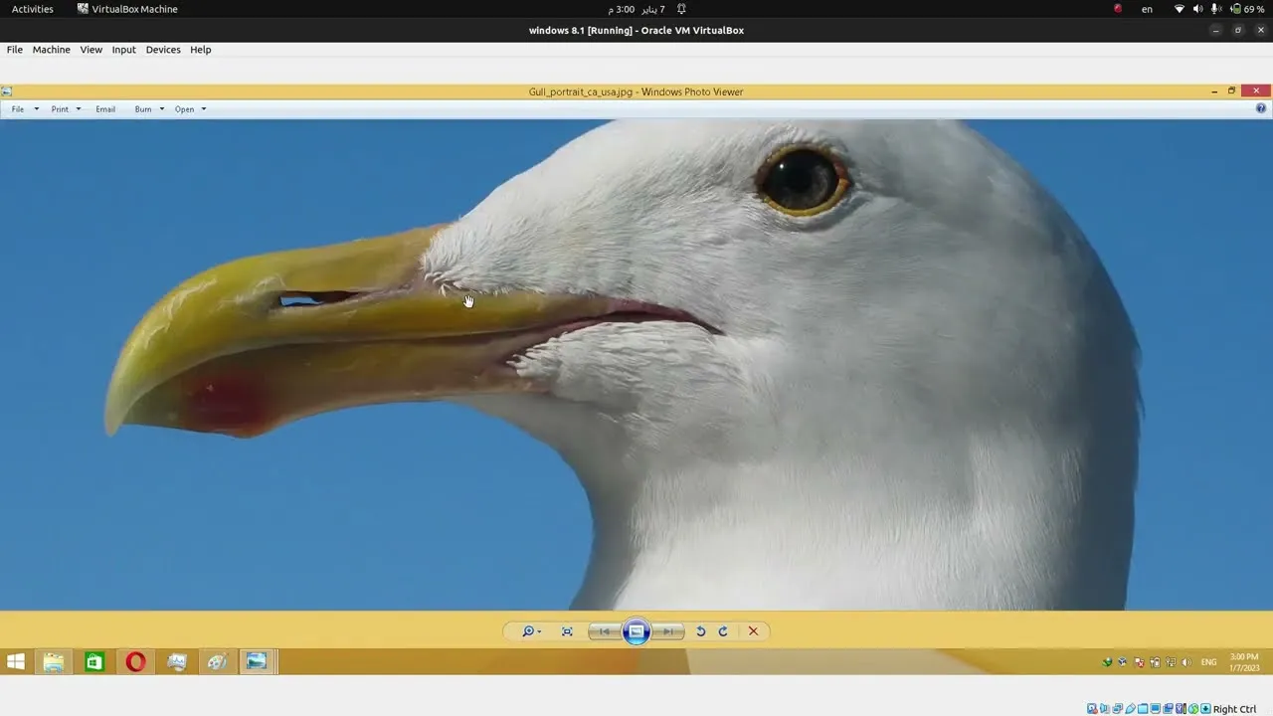This screenshot has height=716, width=1273.
Task: Expand the Burn dropdown
Action: [160, 109]
